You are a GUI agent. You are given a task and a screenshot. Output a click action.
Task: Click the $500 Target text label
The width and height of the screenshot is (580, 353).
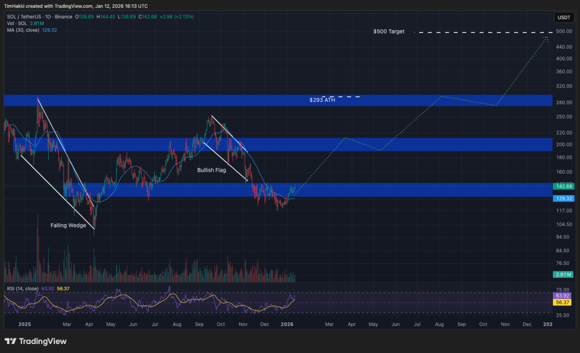coord(389,32)
